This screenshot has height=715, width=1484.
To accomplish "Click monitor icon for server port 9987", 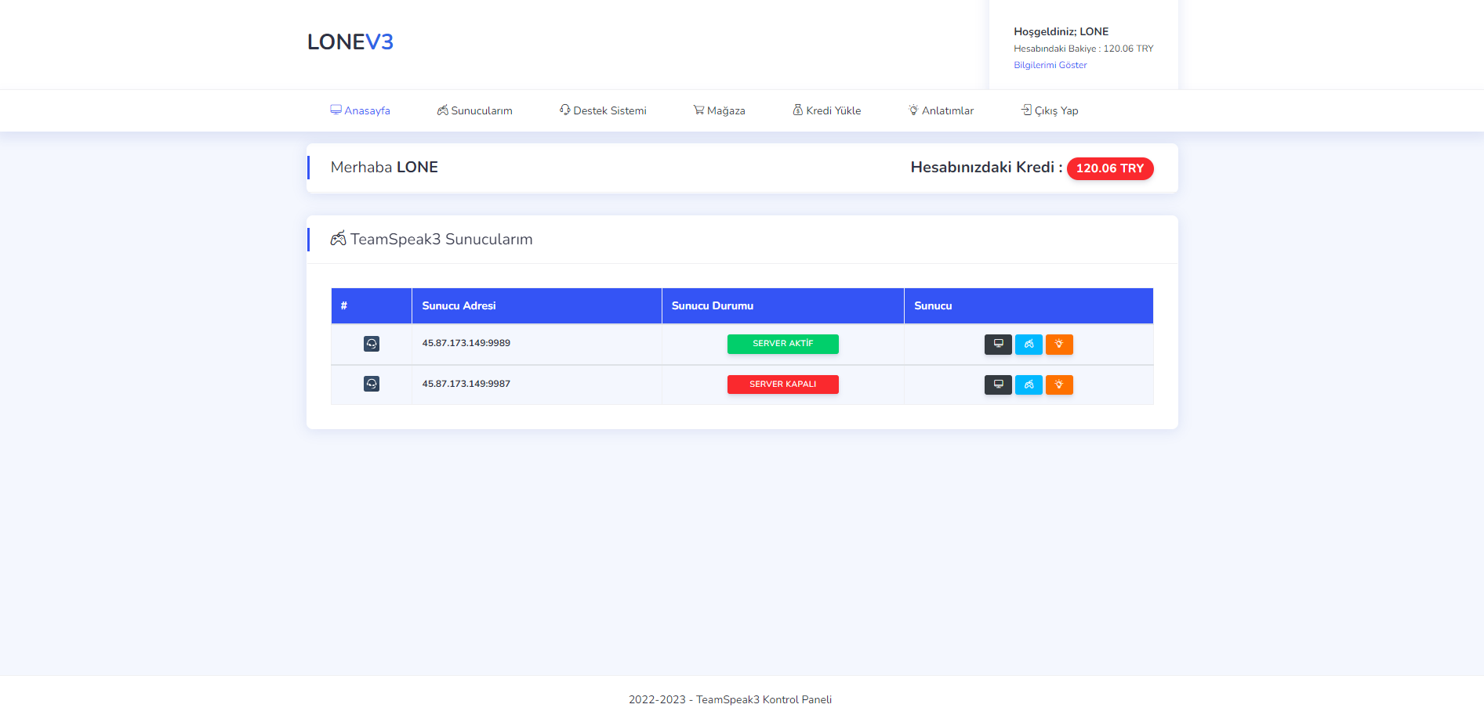I will pos(998,385).
